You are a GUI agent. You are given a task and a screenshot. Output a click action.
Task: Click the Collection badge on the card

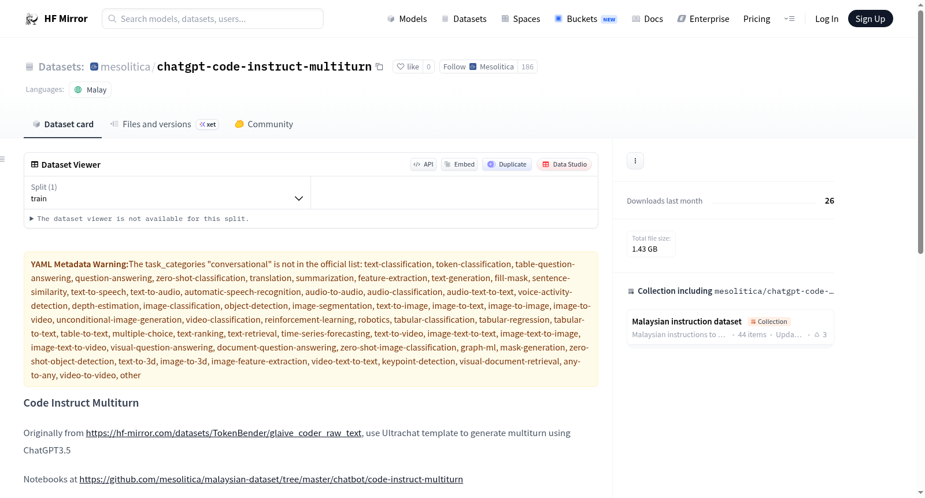pos(769,322)
